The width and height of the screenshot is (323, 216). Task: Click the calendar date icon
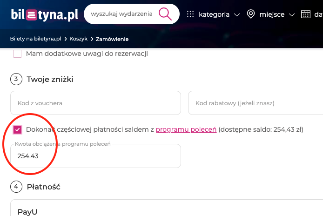click(306, 14)
